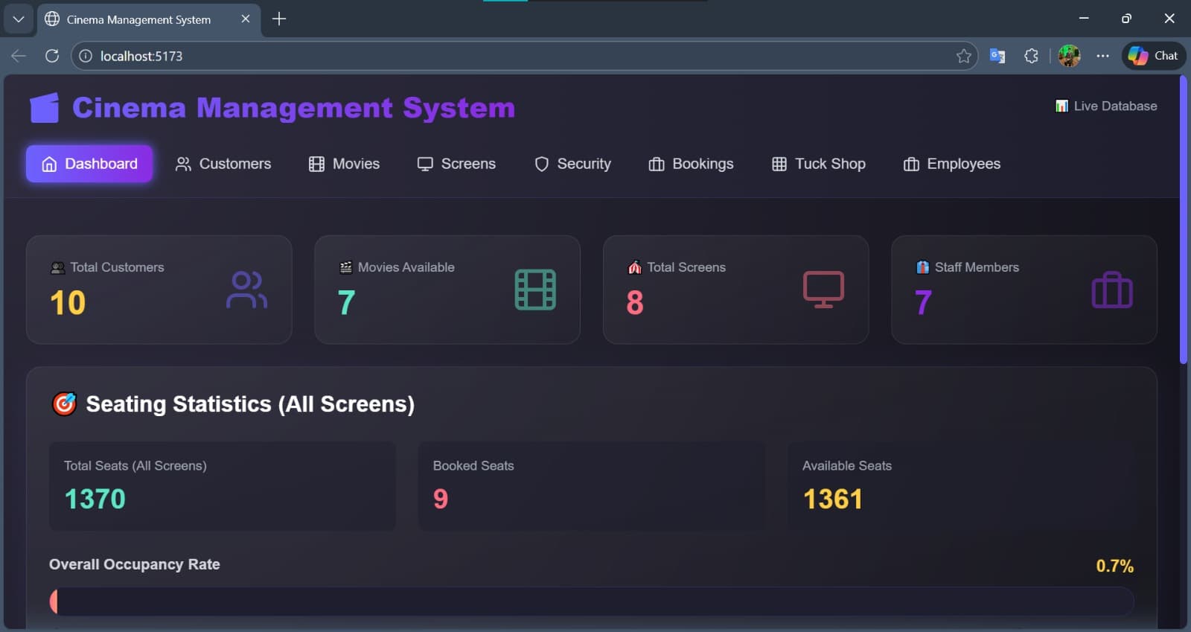Open the Dashboard tab

89,164
